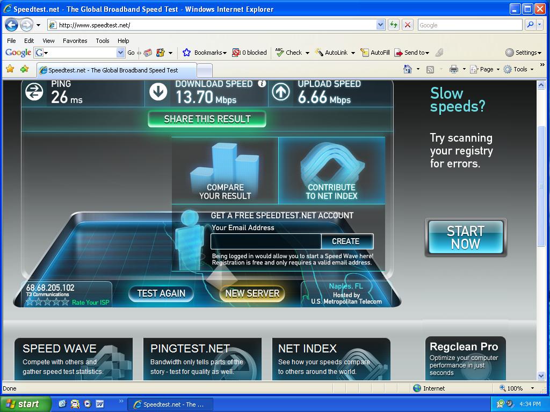550x412 pixels.
Task: Click the TEST AGAIN button
Action: (x=161, y=293)
